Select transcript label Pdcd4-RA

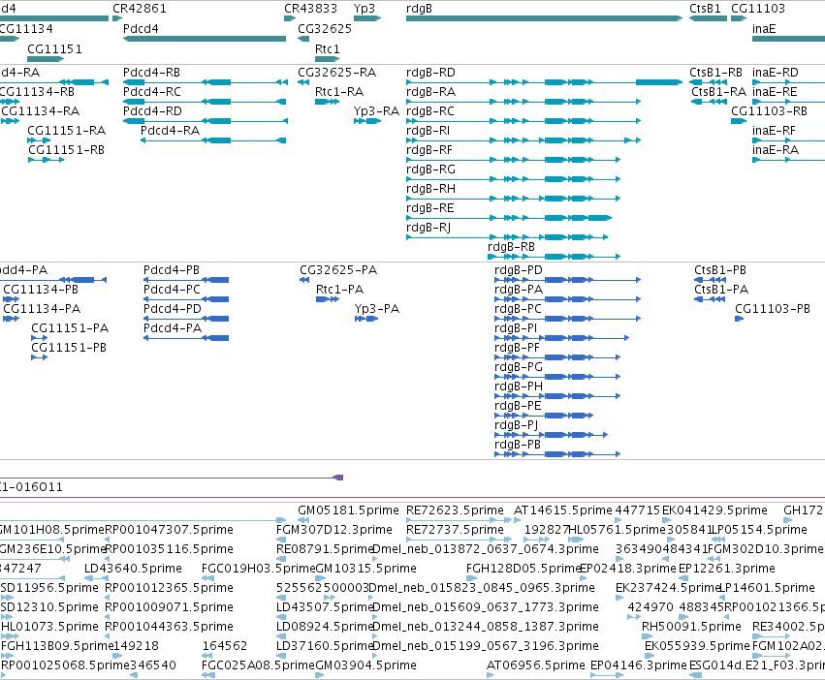tap(170, 131)
